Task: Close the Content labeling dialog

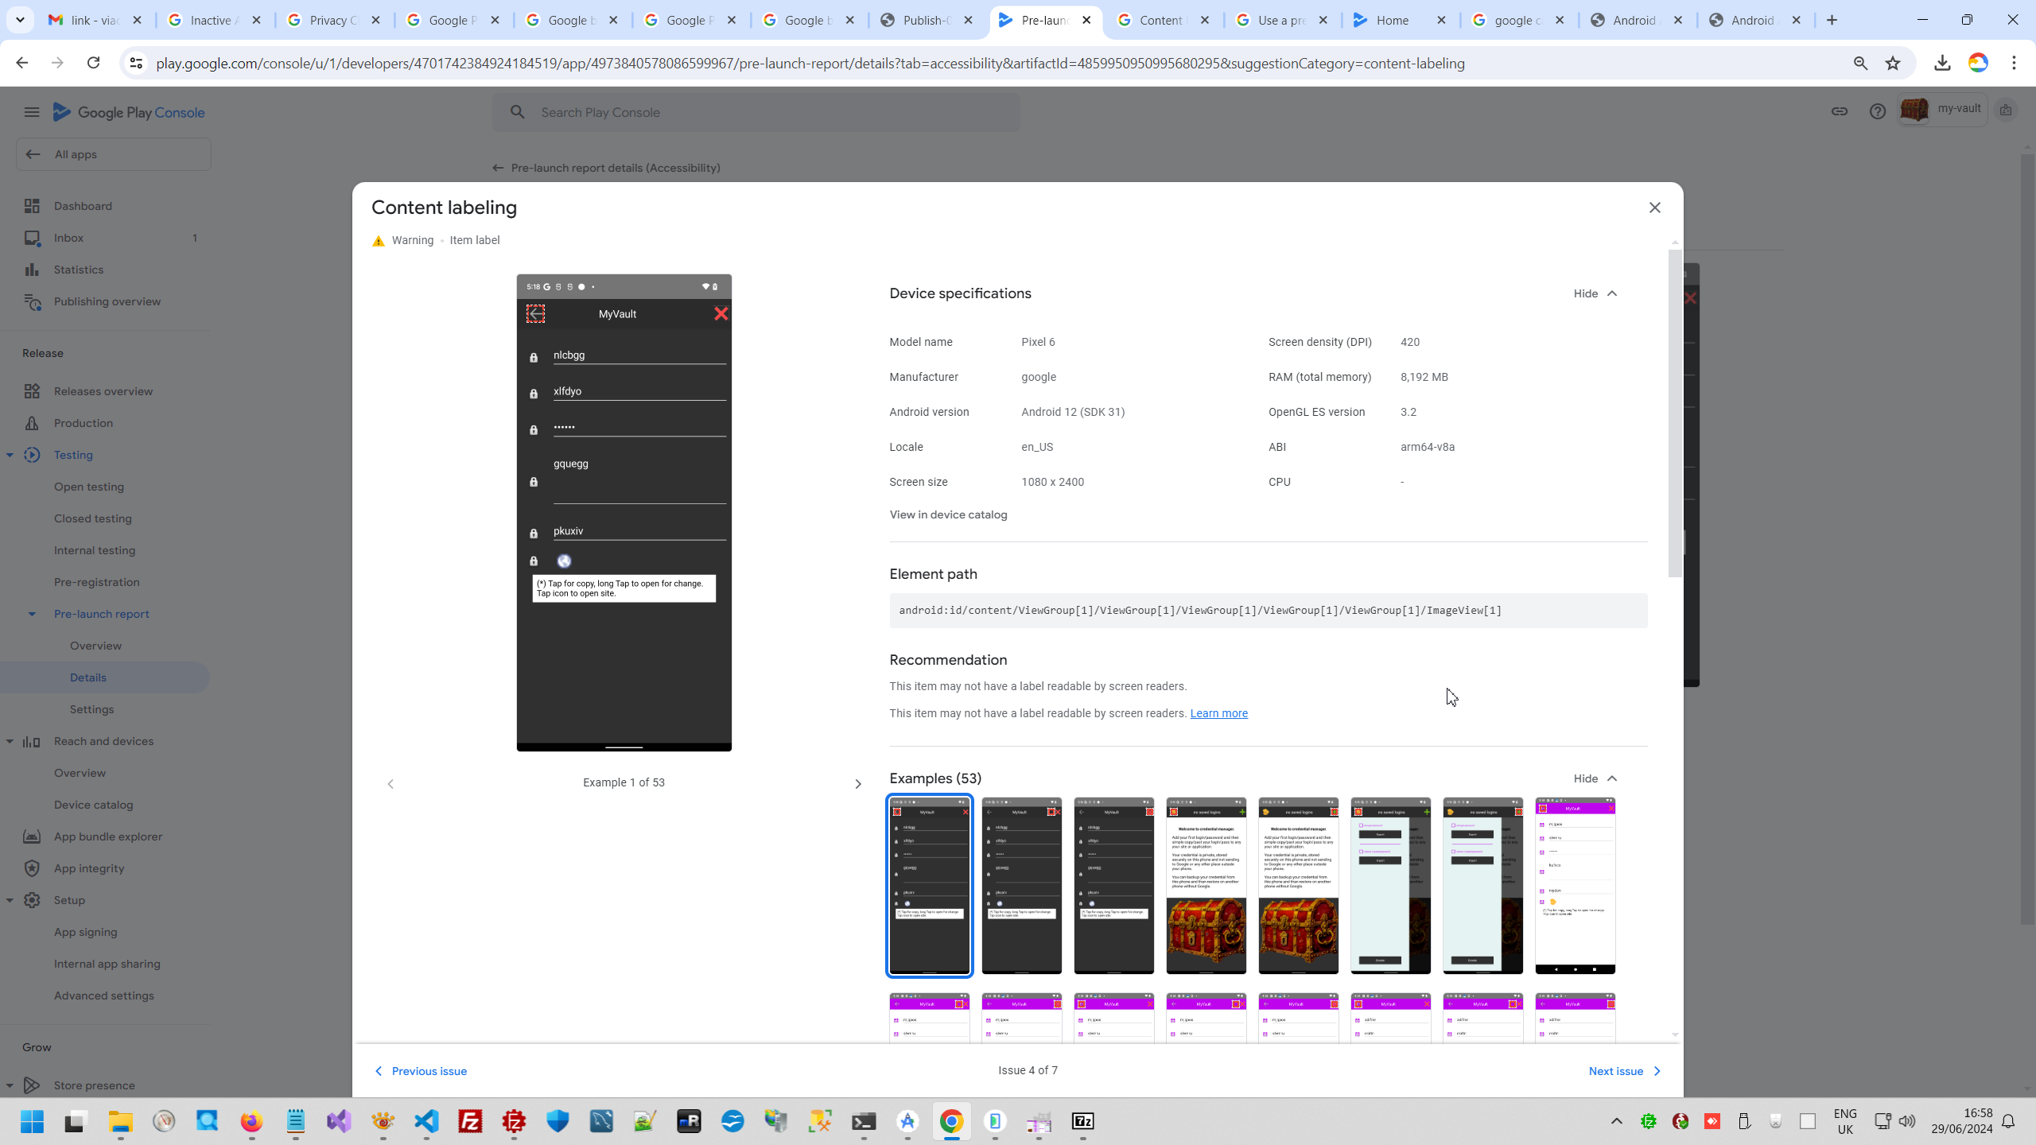Action: [x=1654, y=208]
